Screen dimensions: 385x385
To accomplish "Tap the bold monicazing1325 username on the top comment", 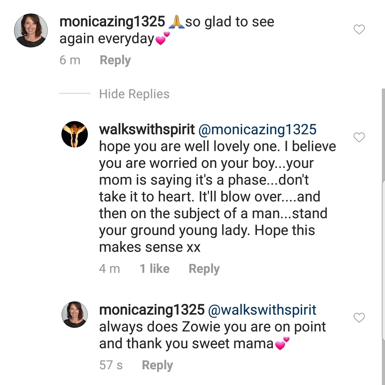I will (x=112, y=22).
